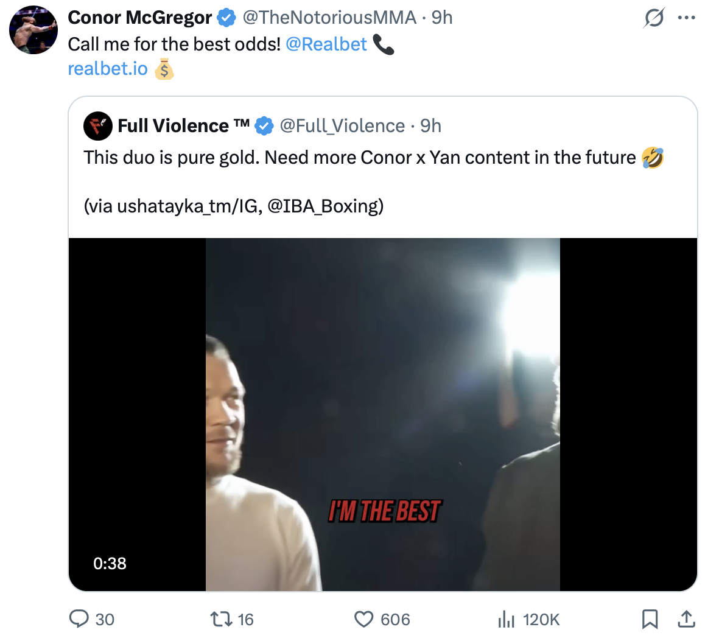Open the three-dot more options menu

(x=686, y=18)
